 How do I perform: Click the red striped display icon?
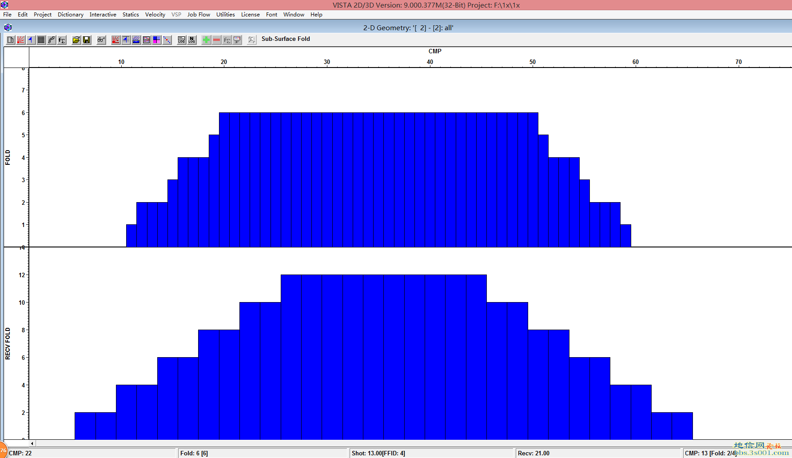tap(116, 40)
